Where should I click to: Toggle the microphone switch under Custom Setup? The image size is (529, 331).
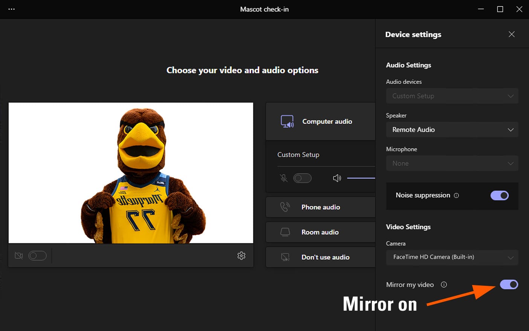303,178
